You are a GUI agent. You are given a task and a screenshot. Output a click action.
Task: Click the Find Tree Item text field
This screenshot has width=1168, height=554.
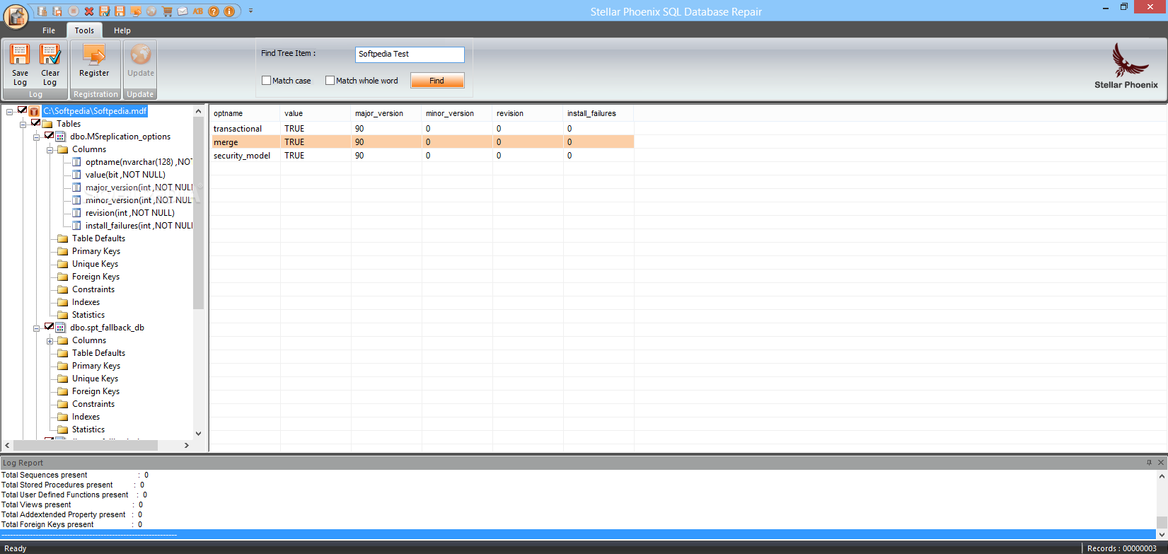[x=410, y=54]
